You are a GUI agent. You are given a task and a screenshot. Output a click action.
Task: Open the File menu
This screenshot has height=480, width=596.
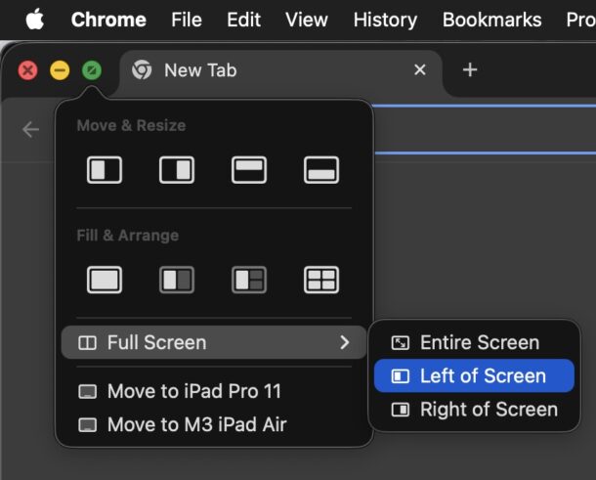(186, 20)
